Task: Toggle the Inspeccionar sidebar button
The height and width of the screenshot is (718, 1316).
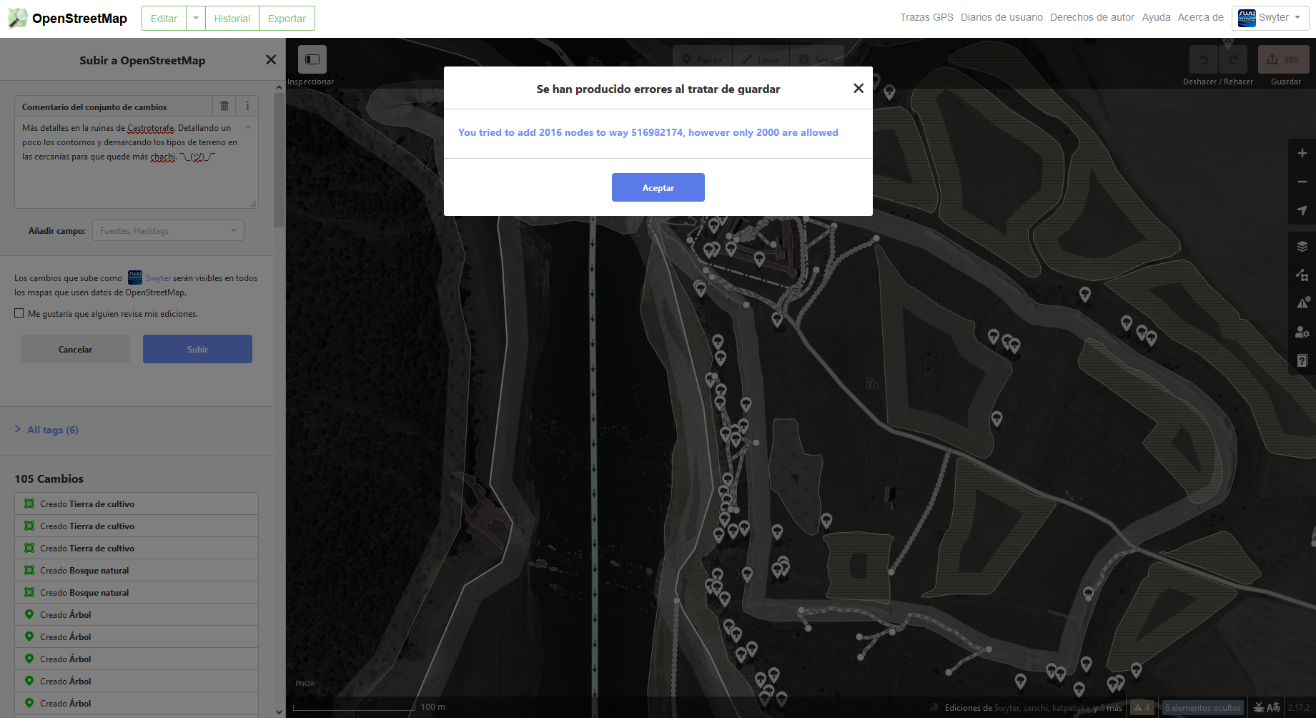Action: tap(312, 59)
